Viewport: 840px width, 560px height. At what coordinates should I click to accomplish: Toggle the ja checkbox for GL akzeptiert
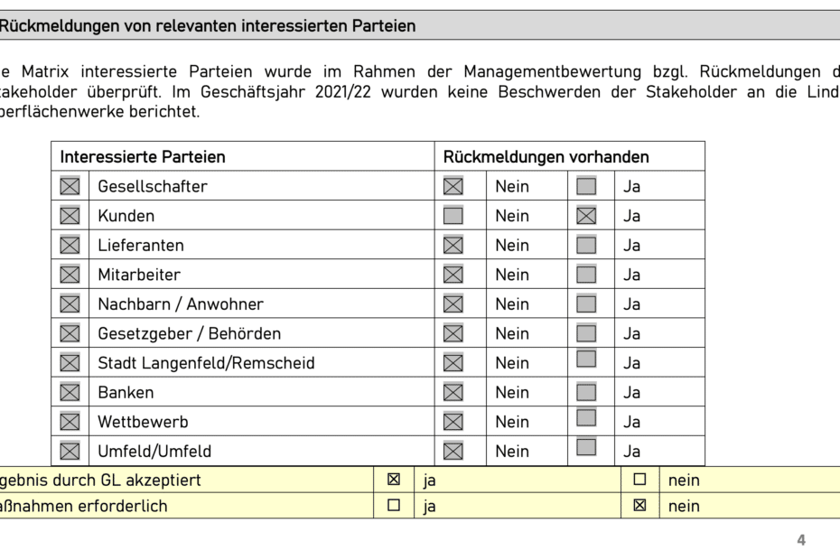pyautogui.click(x=394, y=480)
